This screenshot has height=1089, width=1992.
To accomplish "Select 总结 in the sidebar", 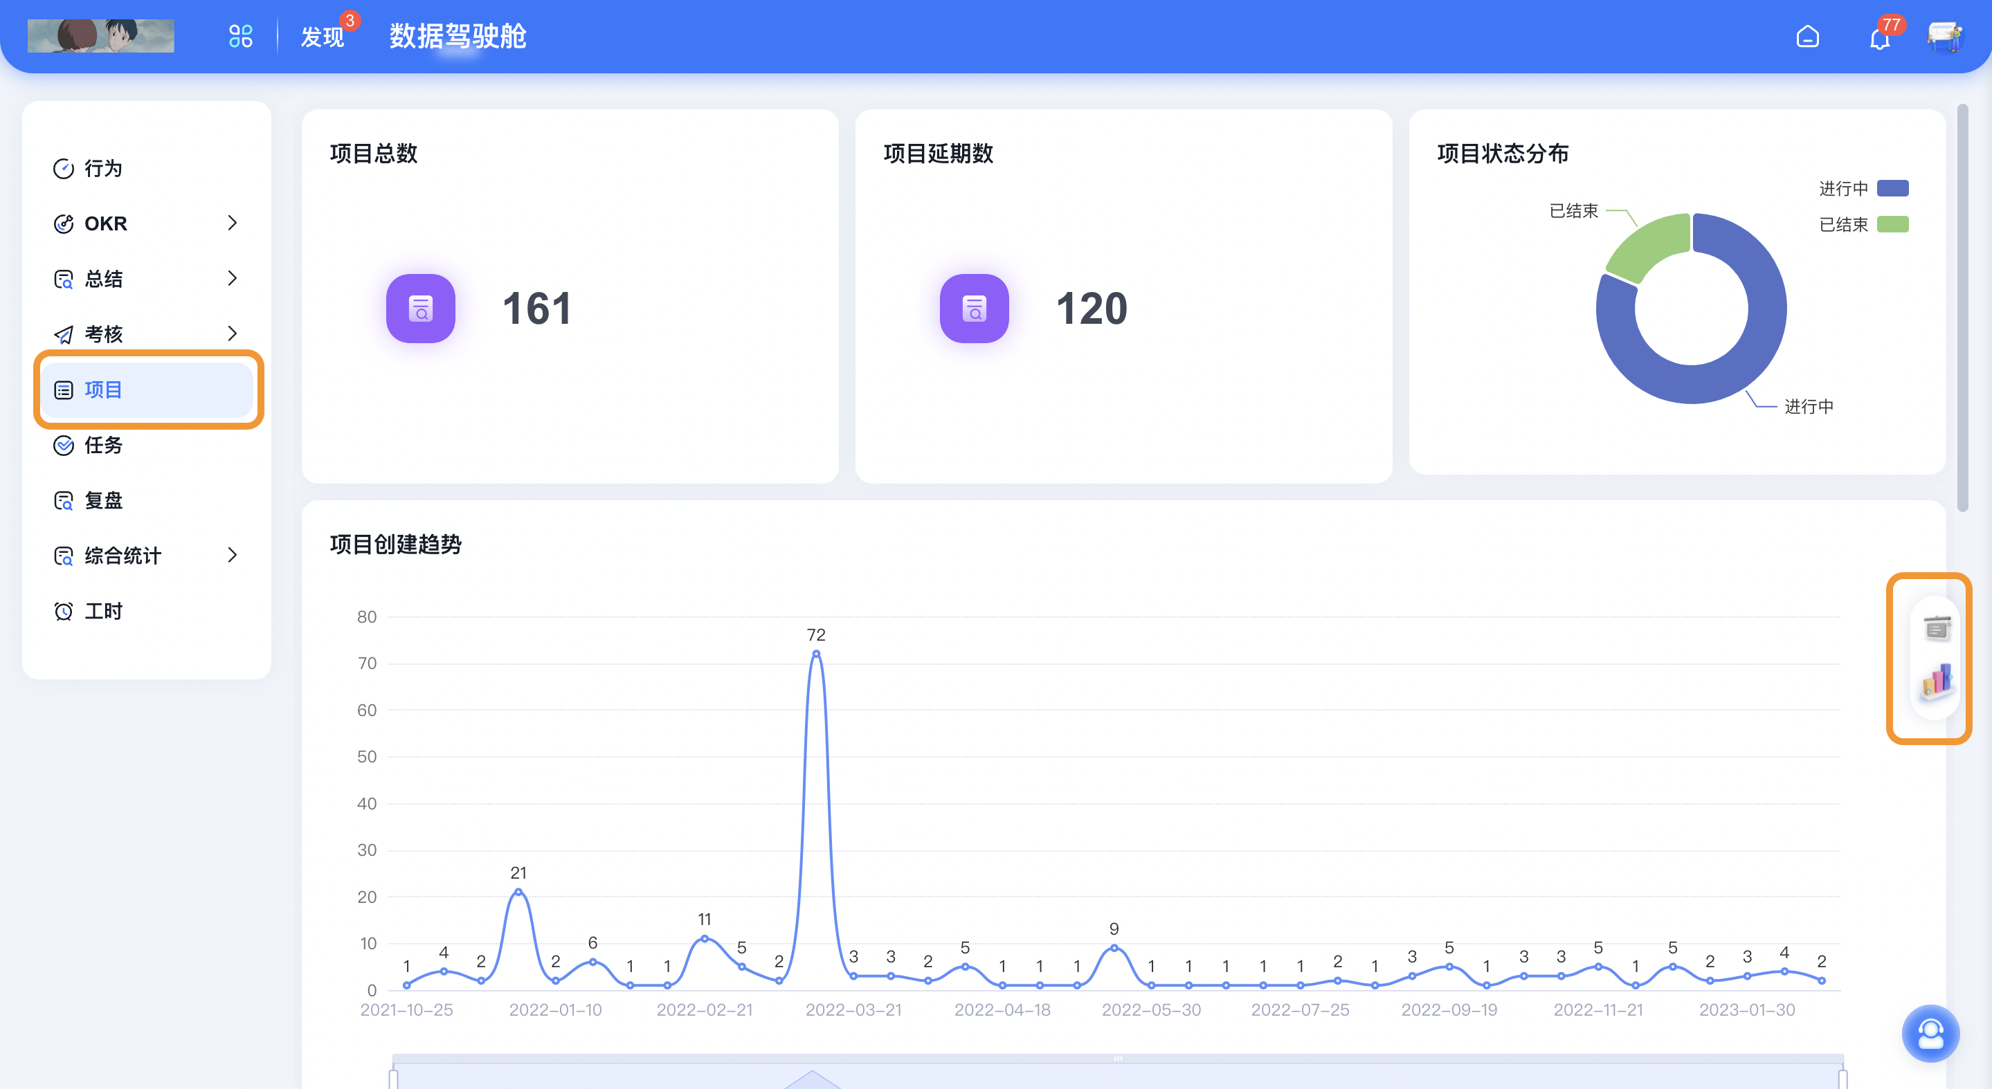I will 147,278.
